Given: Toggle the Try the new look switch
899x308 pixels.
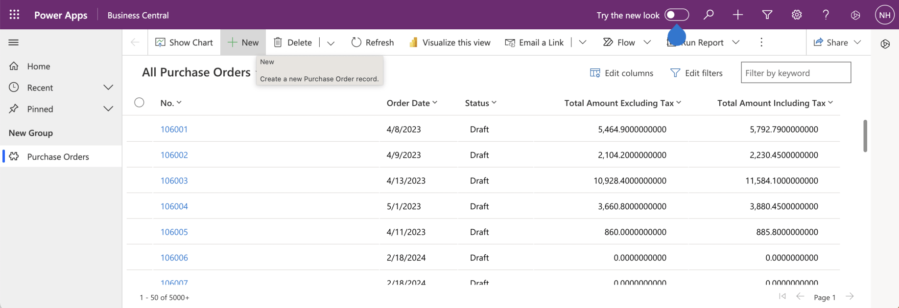Looking at the screenshot, I should coord(676,15).
